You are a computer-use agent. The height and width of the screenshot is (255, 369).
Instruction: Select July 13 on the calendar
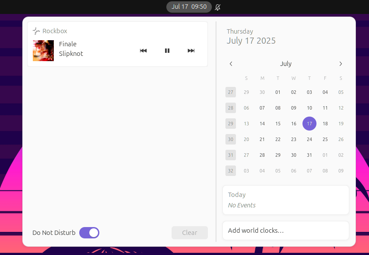[x=246, y=124]
